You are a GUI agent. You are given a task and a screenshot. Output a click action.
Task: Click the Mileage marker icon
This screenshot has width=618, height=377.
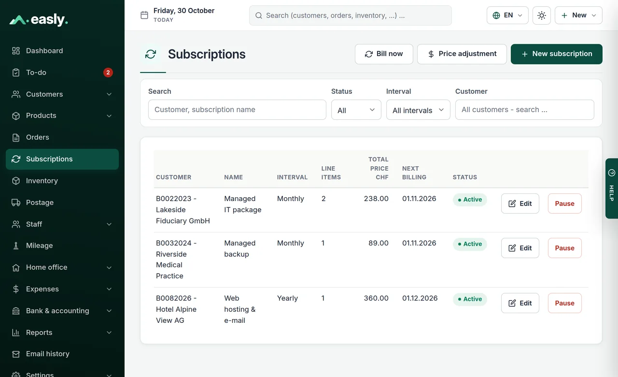pyautogui.click(x=16, y=246)
